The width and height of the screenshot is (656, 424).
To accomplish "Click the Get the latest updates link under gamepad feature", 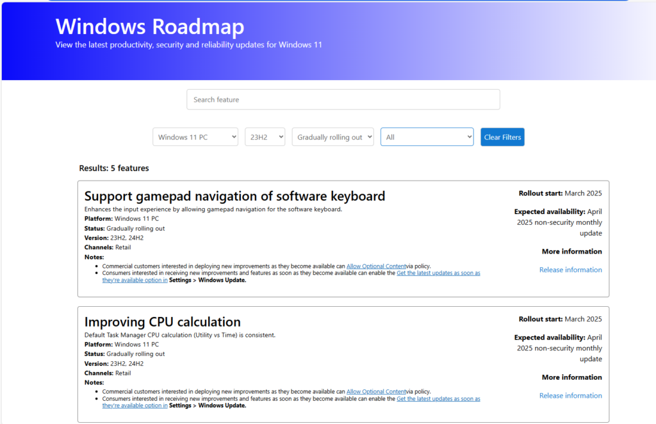I will point(438,272).
